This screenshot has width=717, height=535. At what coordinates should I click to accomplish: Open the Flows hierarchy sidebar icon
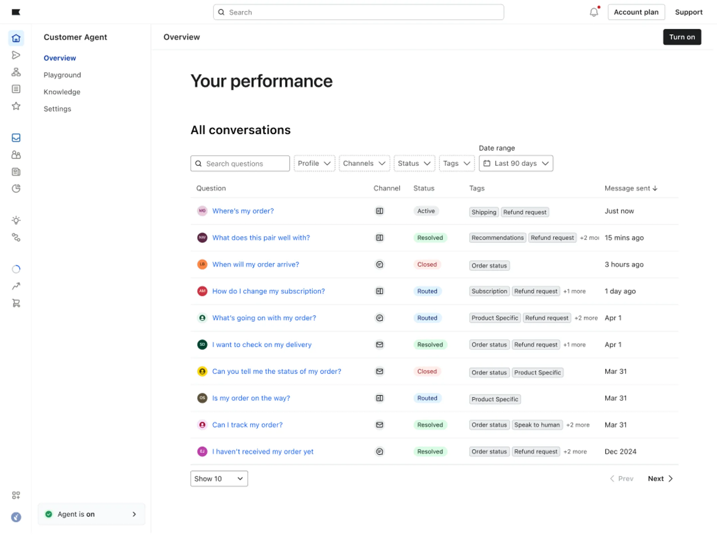click(16, 72)
